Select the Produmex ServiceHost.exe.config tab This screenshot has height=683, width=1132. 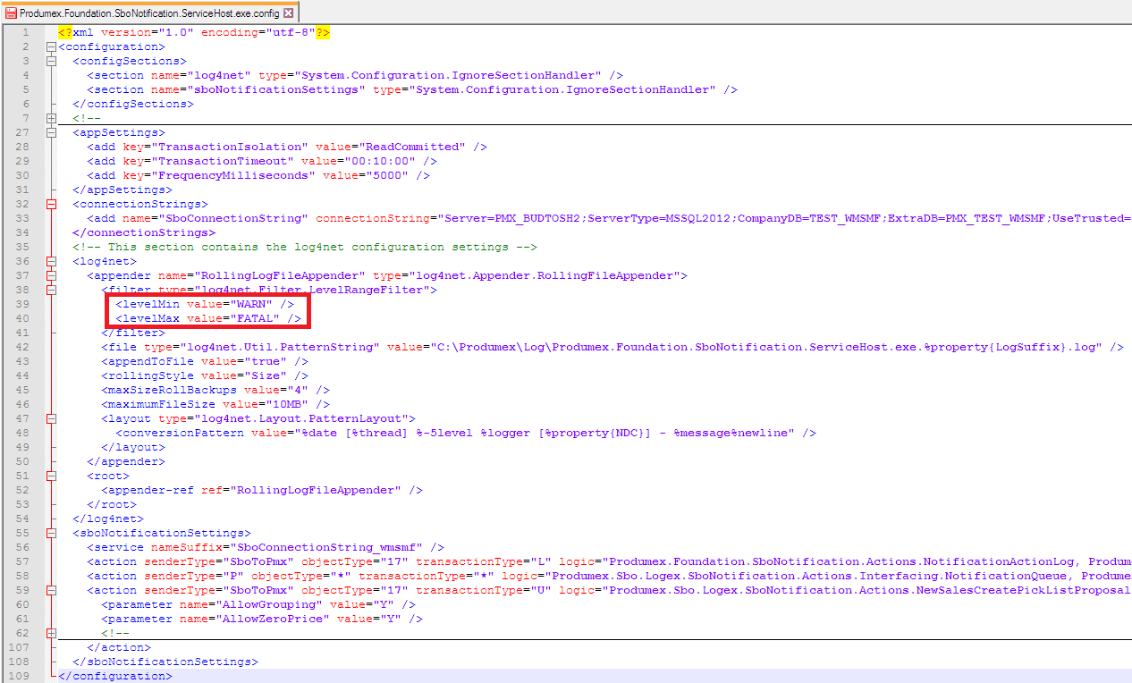(x=148, y=13)
